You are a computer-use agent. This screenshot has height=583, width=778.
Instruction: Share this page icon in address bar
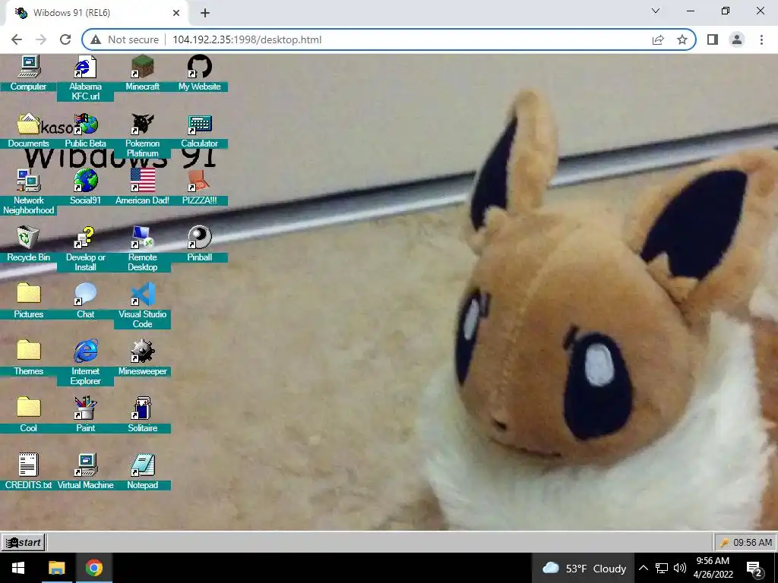coord(658,39)
